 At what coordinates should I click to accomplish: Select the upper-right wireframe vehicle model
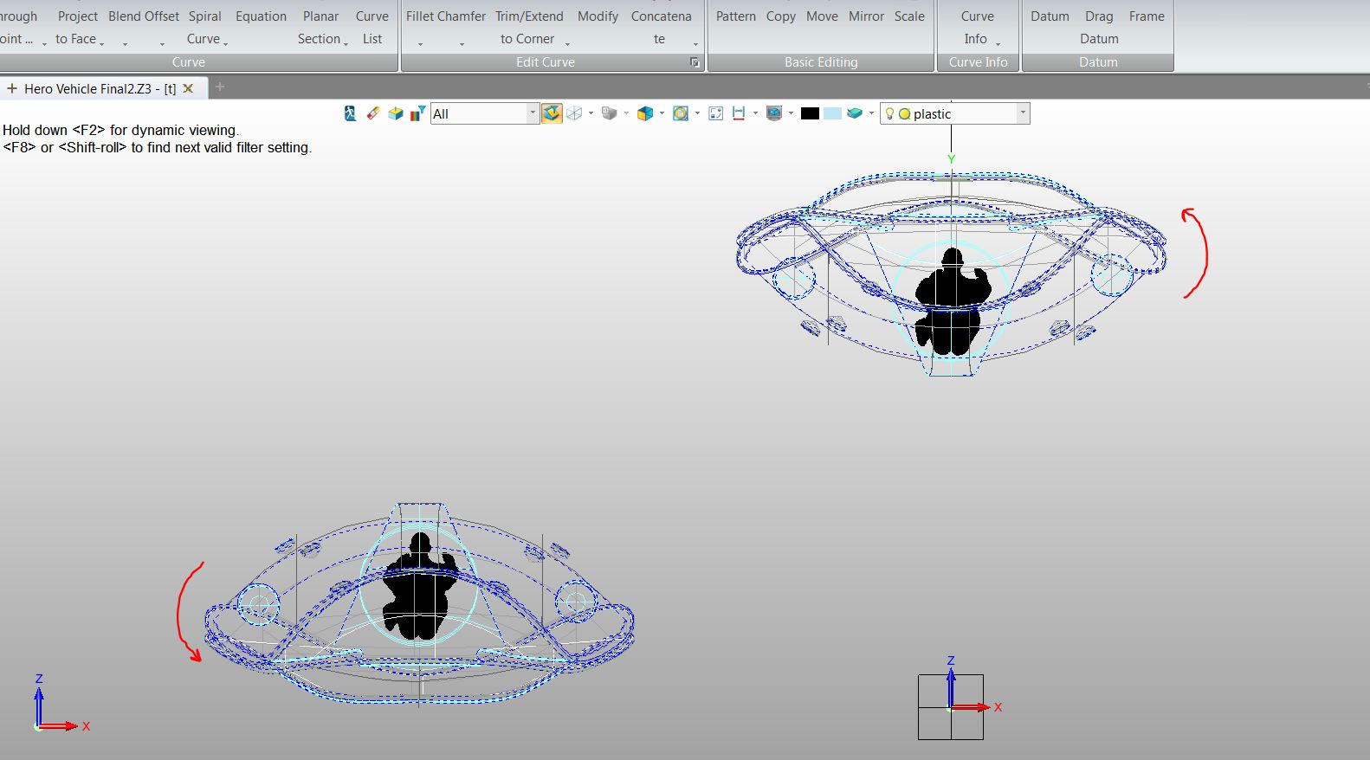pyautogui.click(x=951, y=273)
